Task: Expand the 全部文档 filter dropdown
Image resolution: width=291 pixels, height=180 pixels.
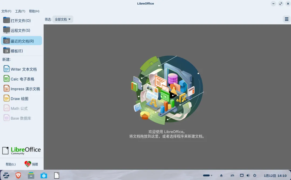Action: (x=63, y=19)
